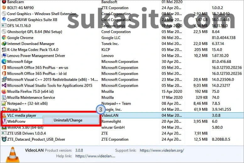The width and height of the screenshot is (244, 163).
Task: Click size 61,9 MB
Action: (x=201, y=109)
